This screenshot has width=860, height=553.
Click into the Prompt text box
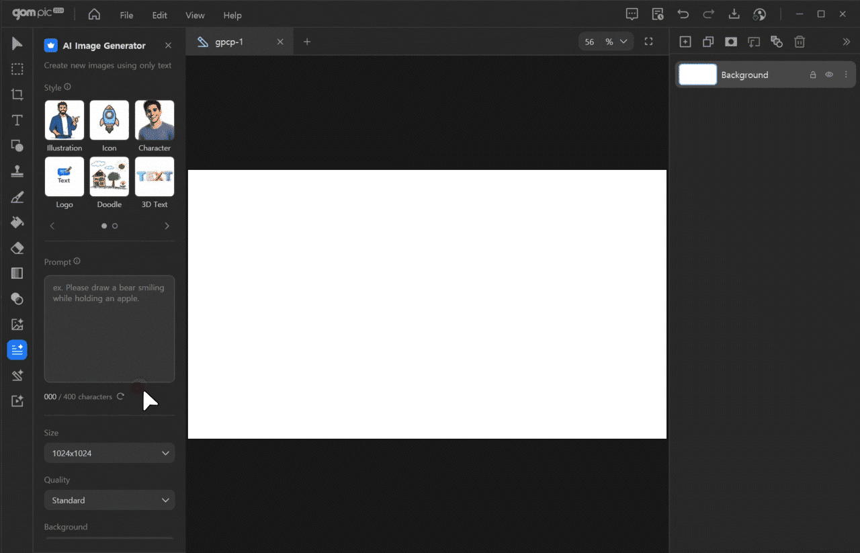tap(110, 329)
